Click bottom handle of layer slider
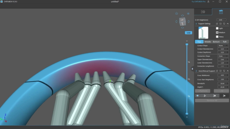This screenshot has height=129, width=230. pos(187,114)
